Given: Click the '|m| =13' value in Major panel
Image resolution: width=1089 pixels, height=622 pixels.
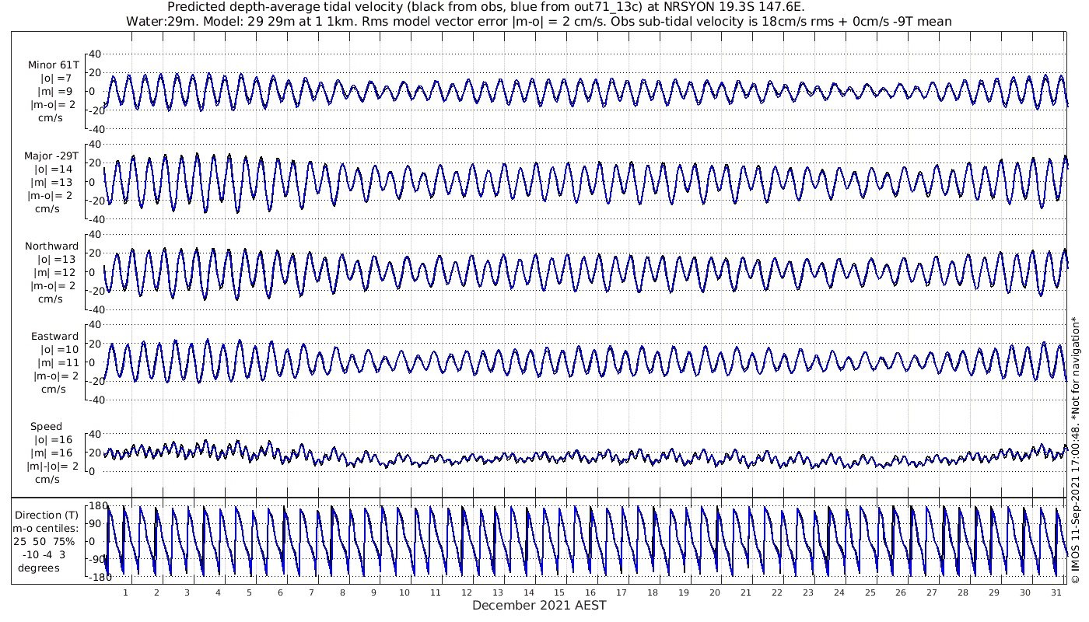Looking at the screenshot, I should (53, 182).
